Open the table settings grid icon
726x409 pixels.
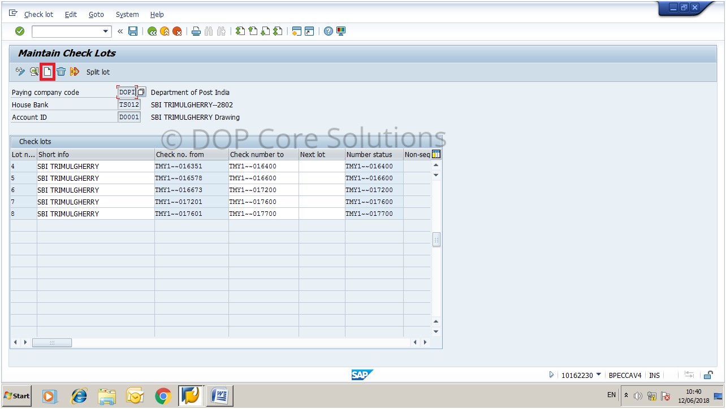[436, 154]
